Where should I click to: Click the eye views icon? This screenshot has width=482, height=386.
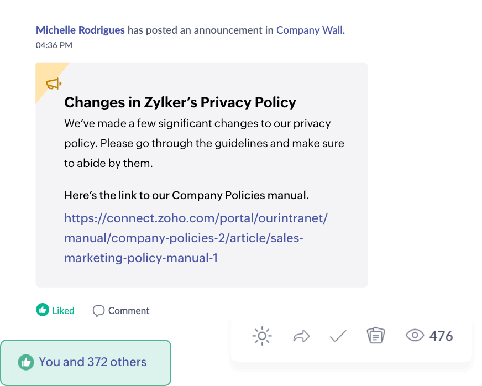(415, 335)
